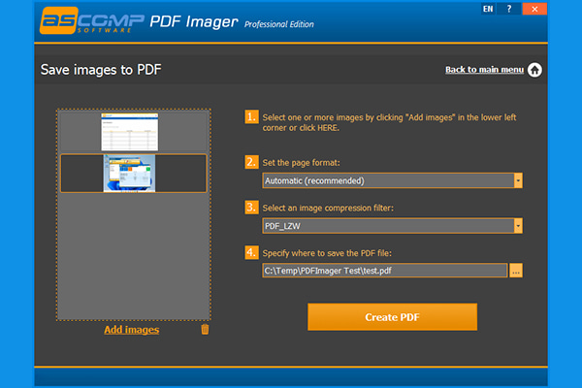Click the home icon beside Back to main menu

(534, 70)
